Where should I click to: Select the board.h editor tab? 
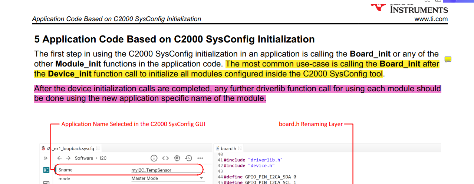click(228, 148)
